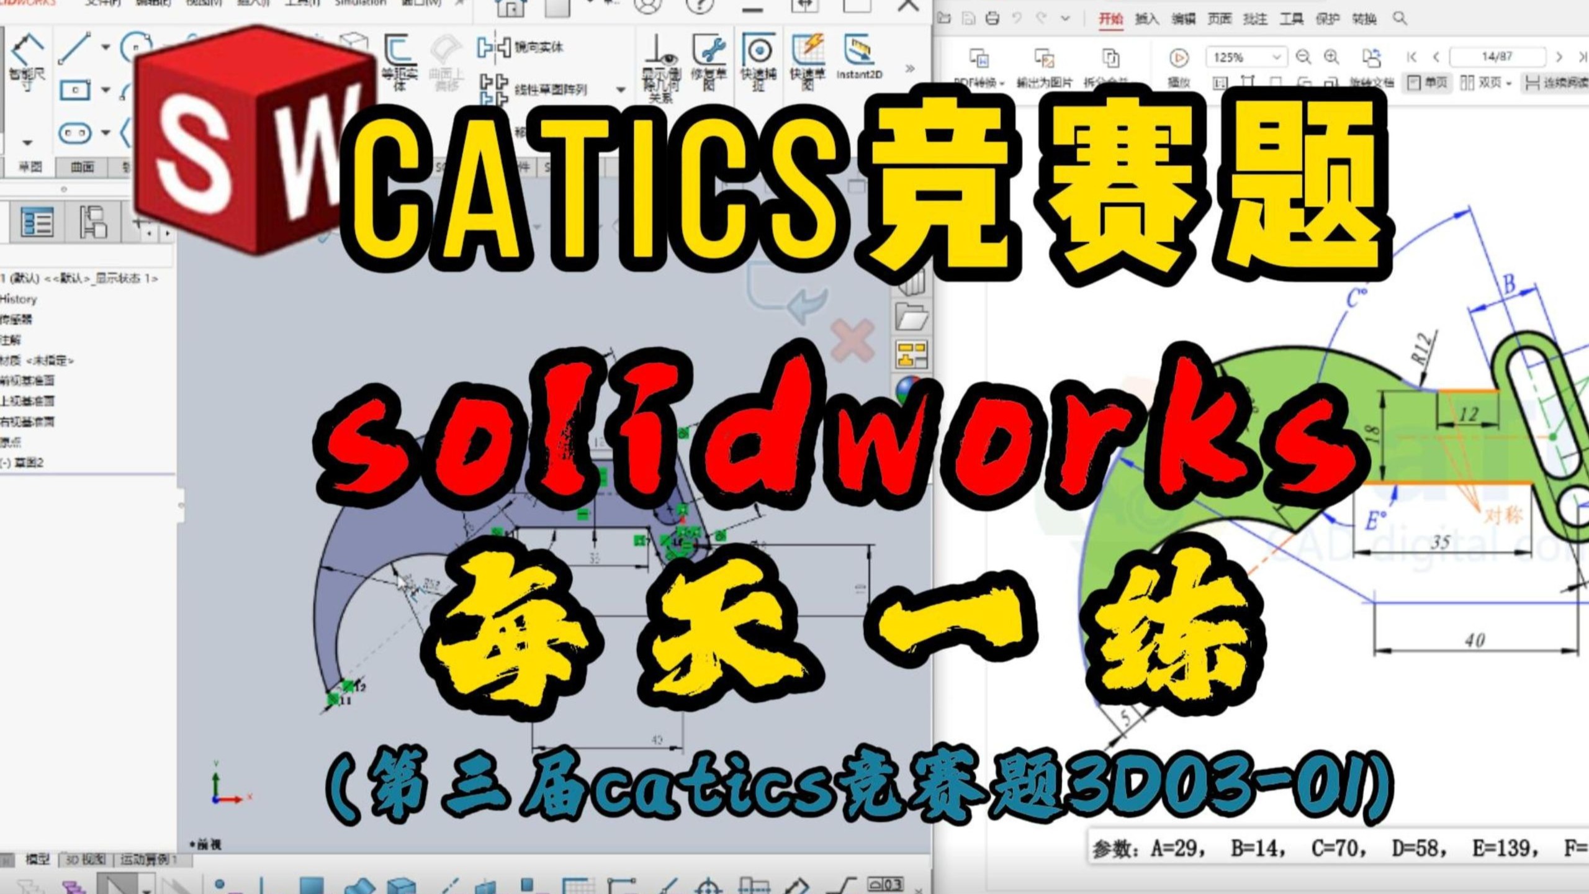Select the Corner Rectangle sketch tool
Image resolution: width=1589 pixels, height=894 pixels.
coord(74,91)
